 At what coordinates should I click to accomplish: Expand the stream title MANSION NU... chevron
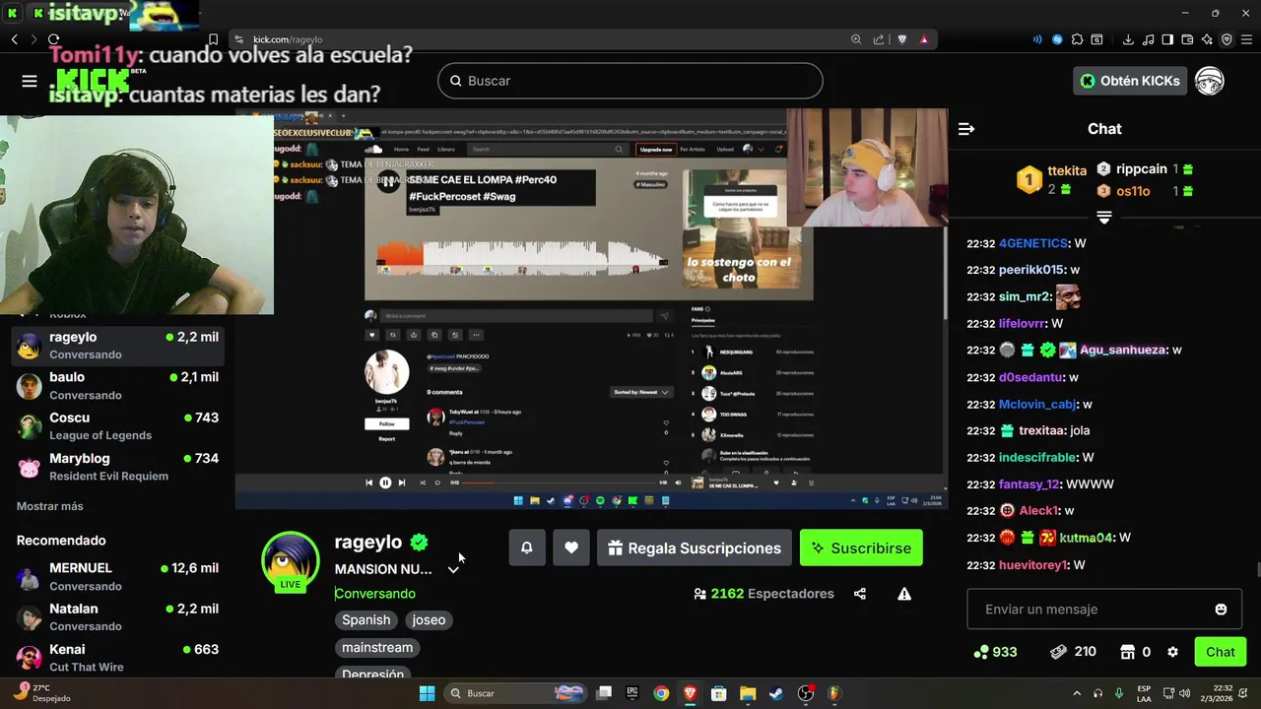coord(453,569)
